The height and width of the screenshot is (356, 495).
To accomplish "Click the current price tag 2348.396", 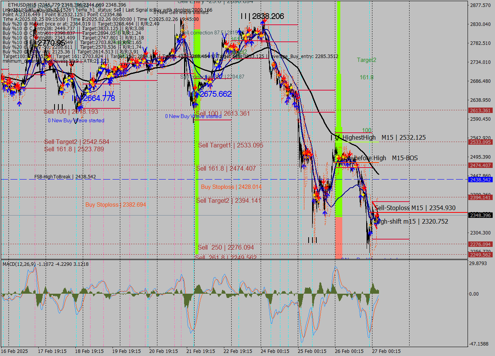I will pyautogui.click(x=480, y=215).
